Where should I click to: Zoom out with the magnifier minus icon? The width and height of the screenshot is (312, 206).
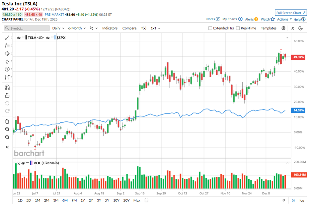click(x=7, y=137)
